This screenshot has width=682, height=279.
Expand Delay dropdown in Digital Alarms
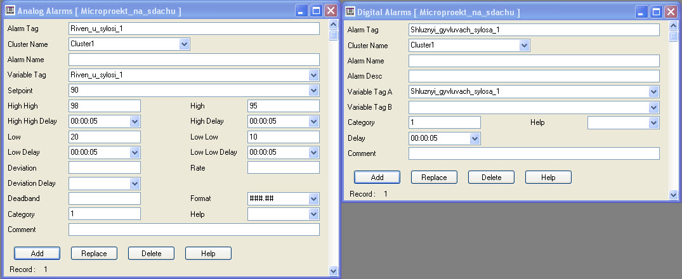pos(475,138)
